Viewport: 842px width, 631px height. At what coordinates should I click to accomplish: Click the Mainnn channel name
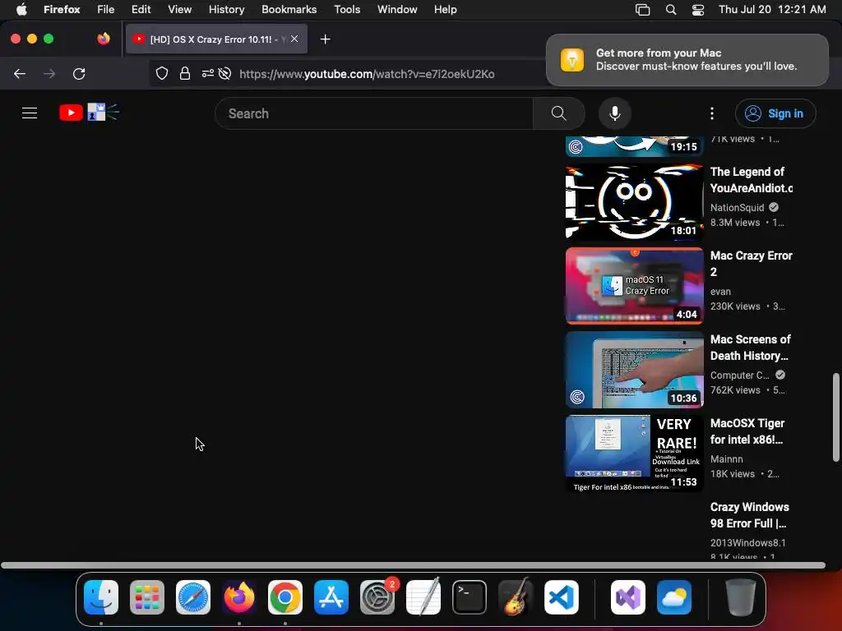(x=727, y=458)
